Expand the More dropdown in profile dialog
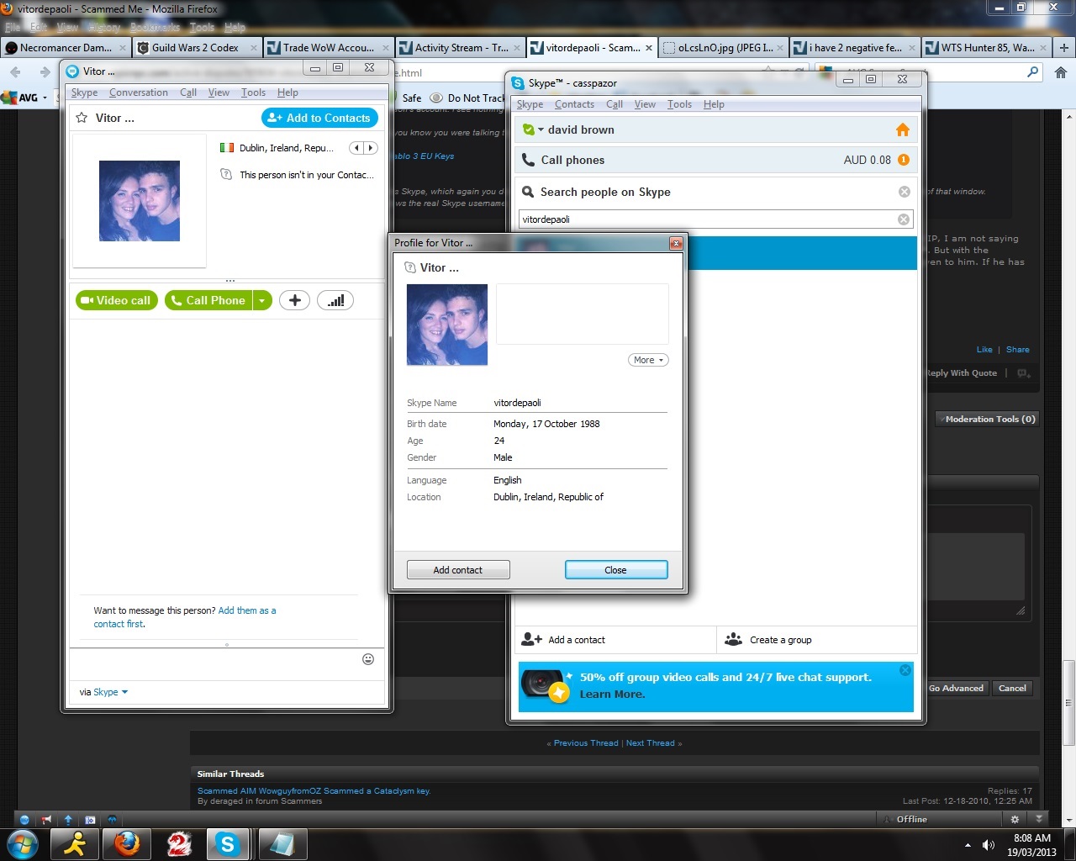1076x861 pixels. point(648,360)
